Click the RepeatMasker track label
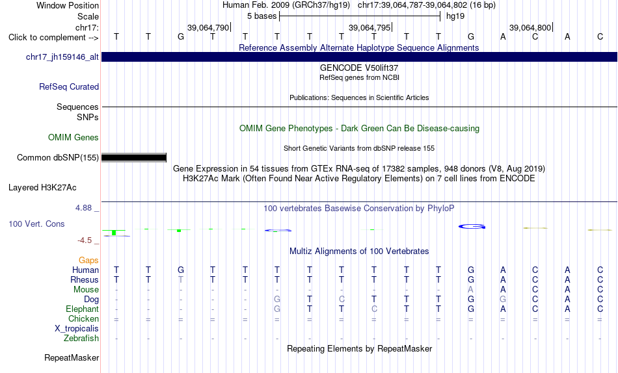618x373 pixels. tap(72, 357)
